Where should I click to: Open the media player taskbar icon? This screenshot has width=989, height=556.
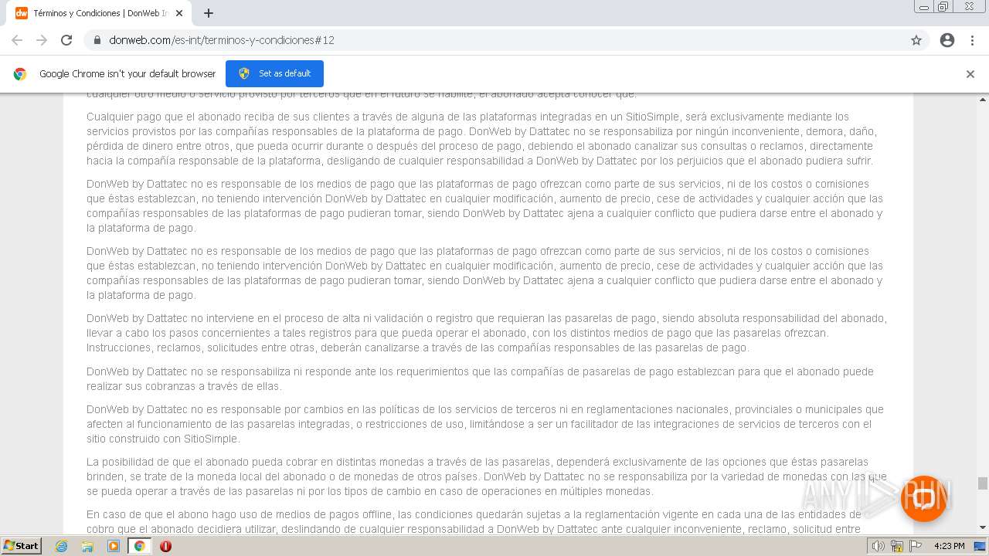(114, 546)
